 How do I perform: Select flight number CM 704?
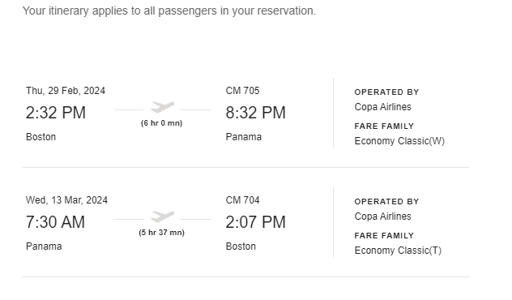tap(242, 200)
